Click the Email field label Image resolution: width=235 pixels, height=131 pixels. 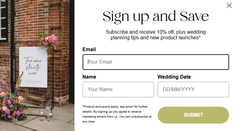tap(89, 49)
